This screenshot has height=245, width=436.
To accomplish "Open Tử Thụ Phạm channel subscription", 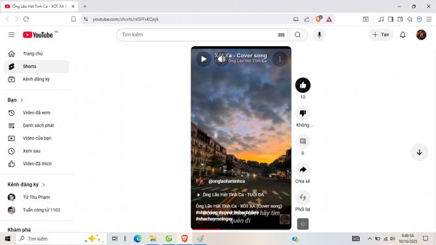I will click(36, 197).
